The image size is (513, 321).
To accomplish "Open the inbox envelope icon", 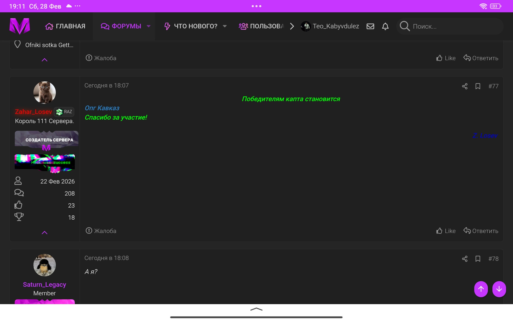I will point(370,26).
